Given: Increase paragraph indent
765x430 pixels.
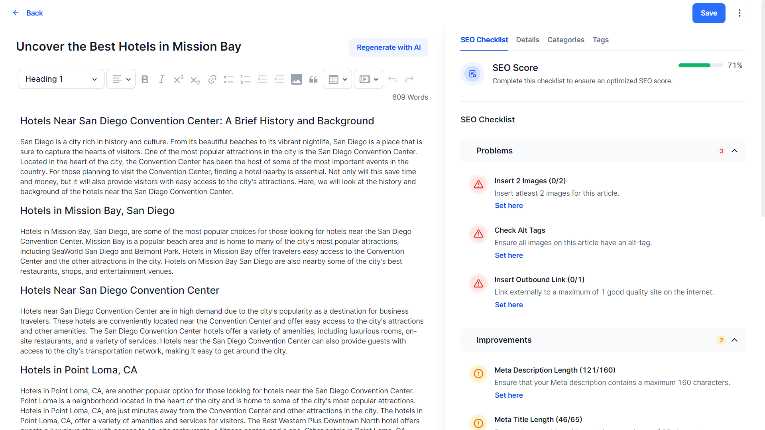Looking at the screenshot, I should [x=279, y=79].
